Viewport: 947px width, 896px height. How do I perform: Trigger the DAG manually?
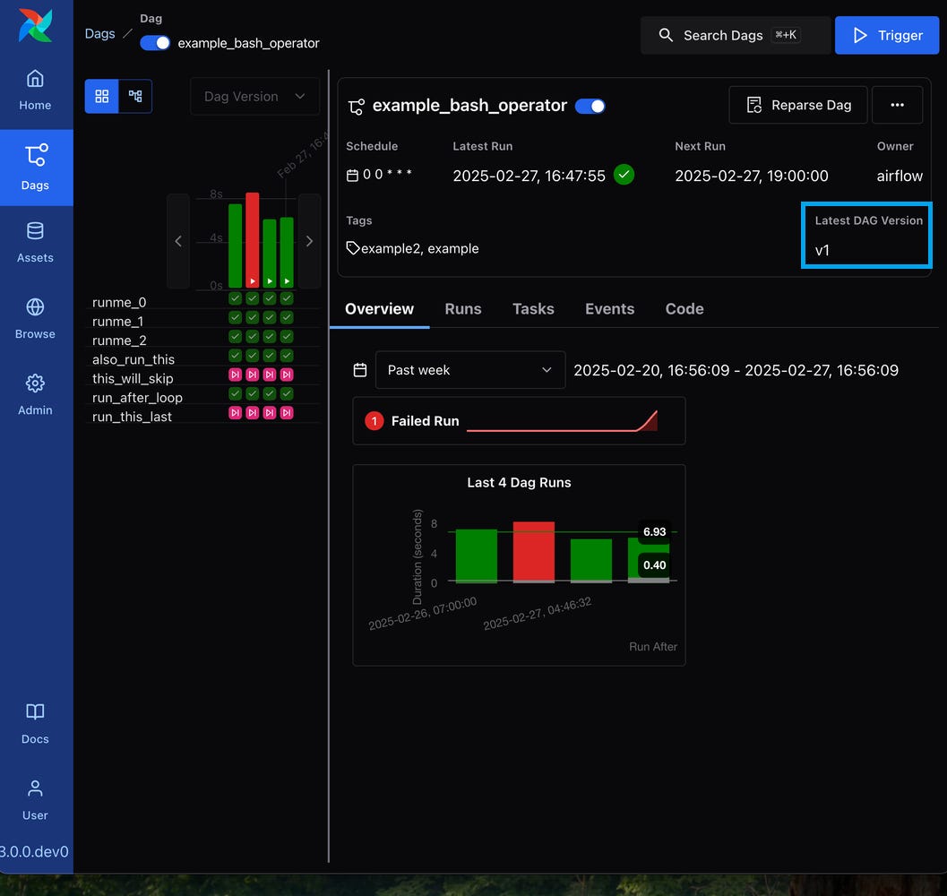(887, 35)
